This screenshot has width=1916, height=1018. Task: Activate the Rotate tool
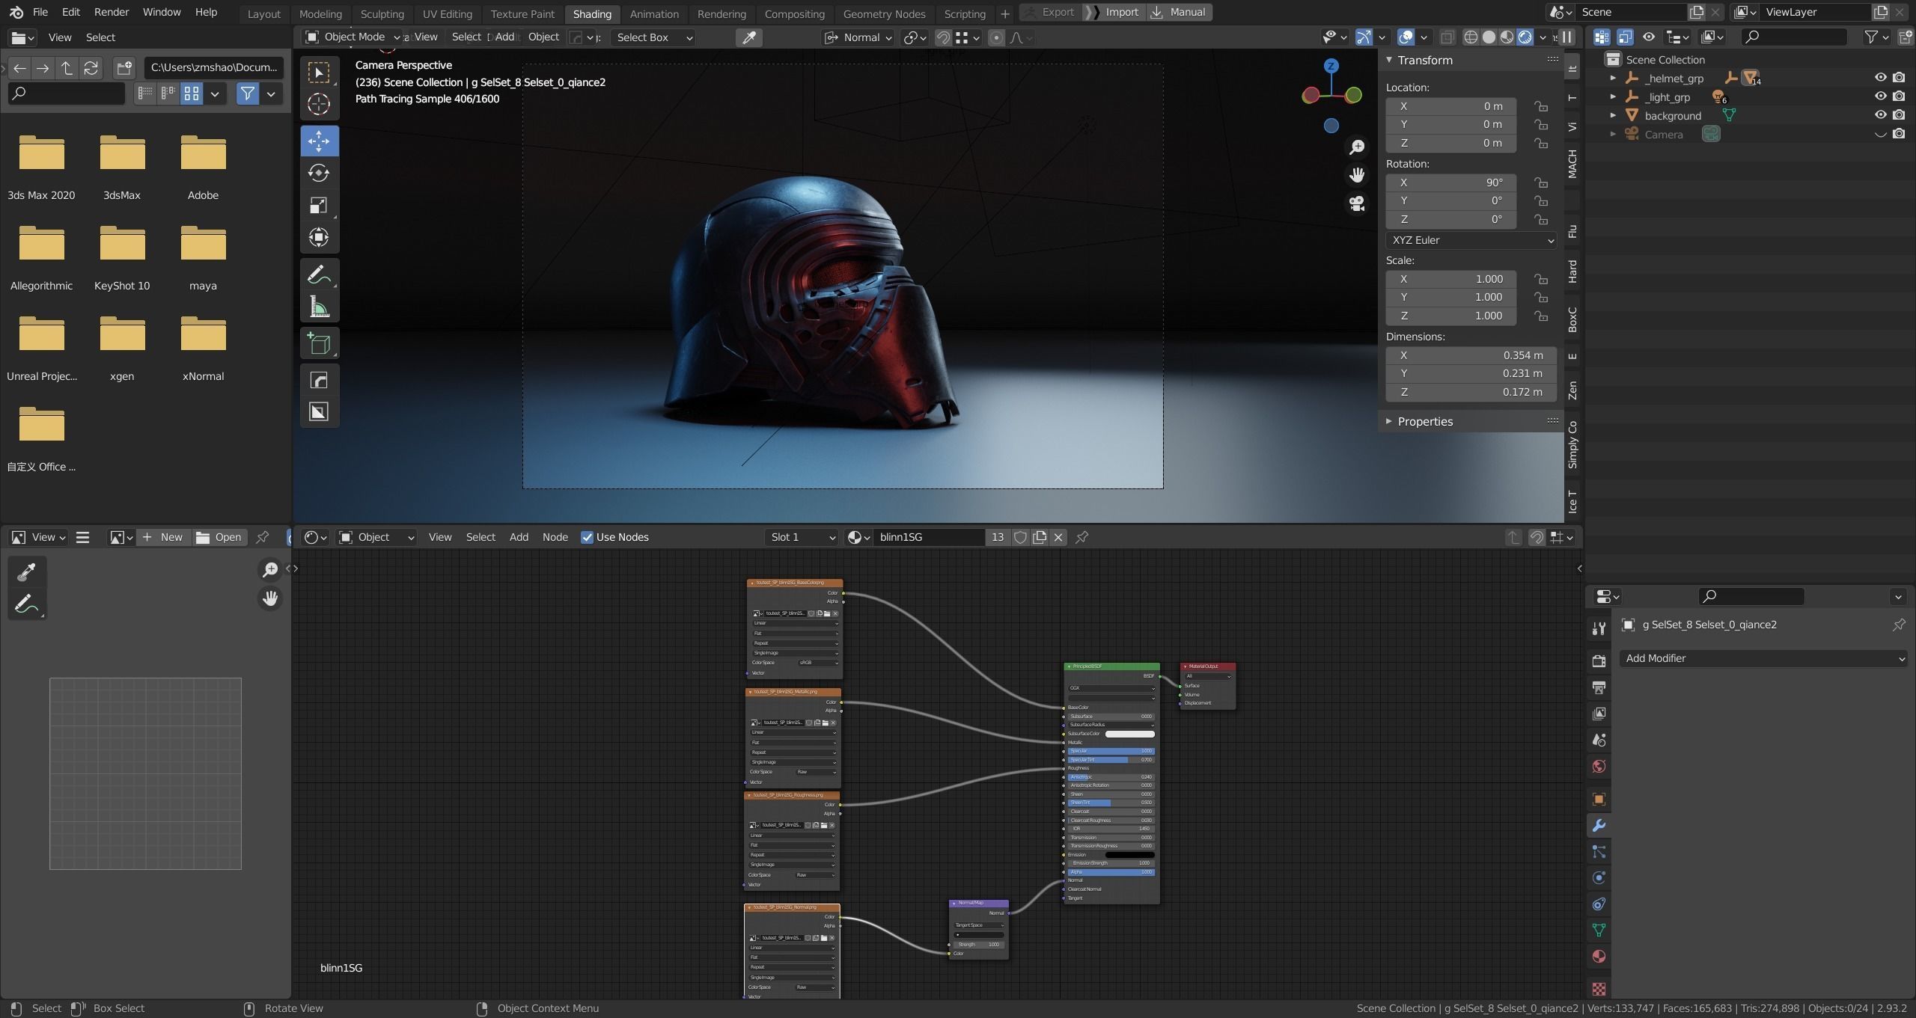tap(319, 174)
